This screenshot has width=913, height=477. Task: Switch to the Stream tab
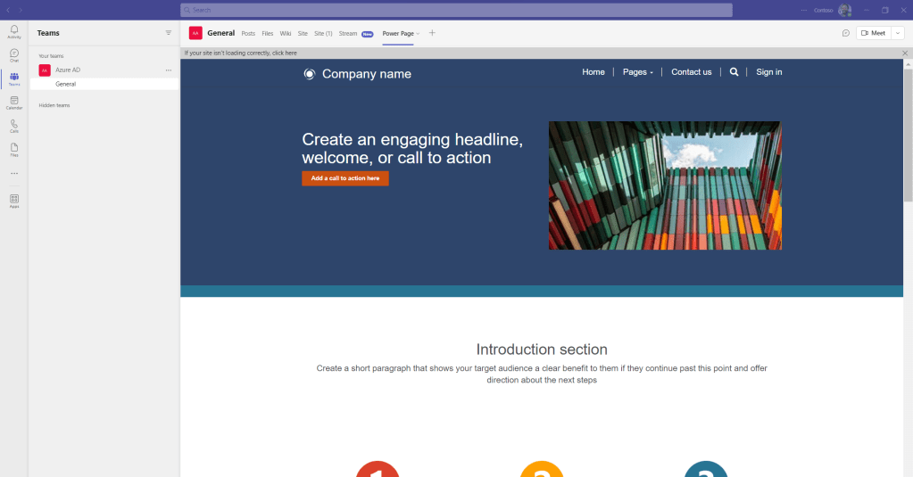347,33
